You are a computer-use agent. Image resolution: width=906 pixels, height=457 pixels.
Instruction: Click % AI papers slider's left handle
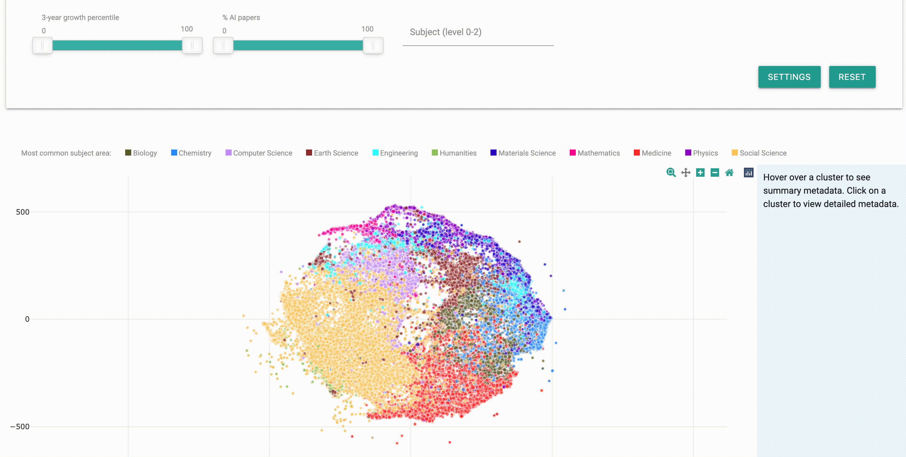(223, 45)
